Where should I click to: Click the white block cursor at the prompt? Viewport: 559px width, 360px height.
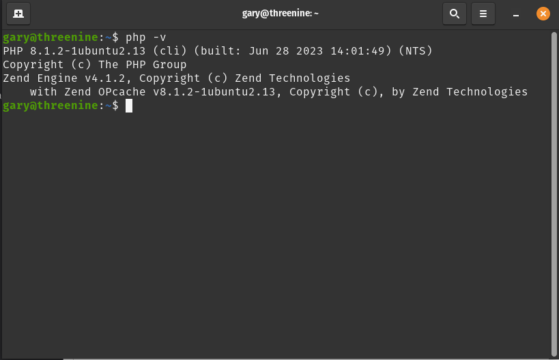[x=129, y=106]
